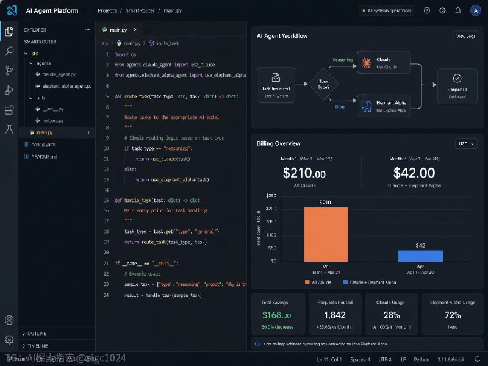The height and width of the screenshot is (366, 488).
Task: Click the Response checkmark icon
Action: [x=457, y=78]
